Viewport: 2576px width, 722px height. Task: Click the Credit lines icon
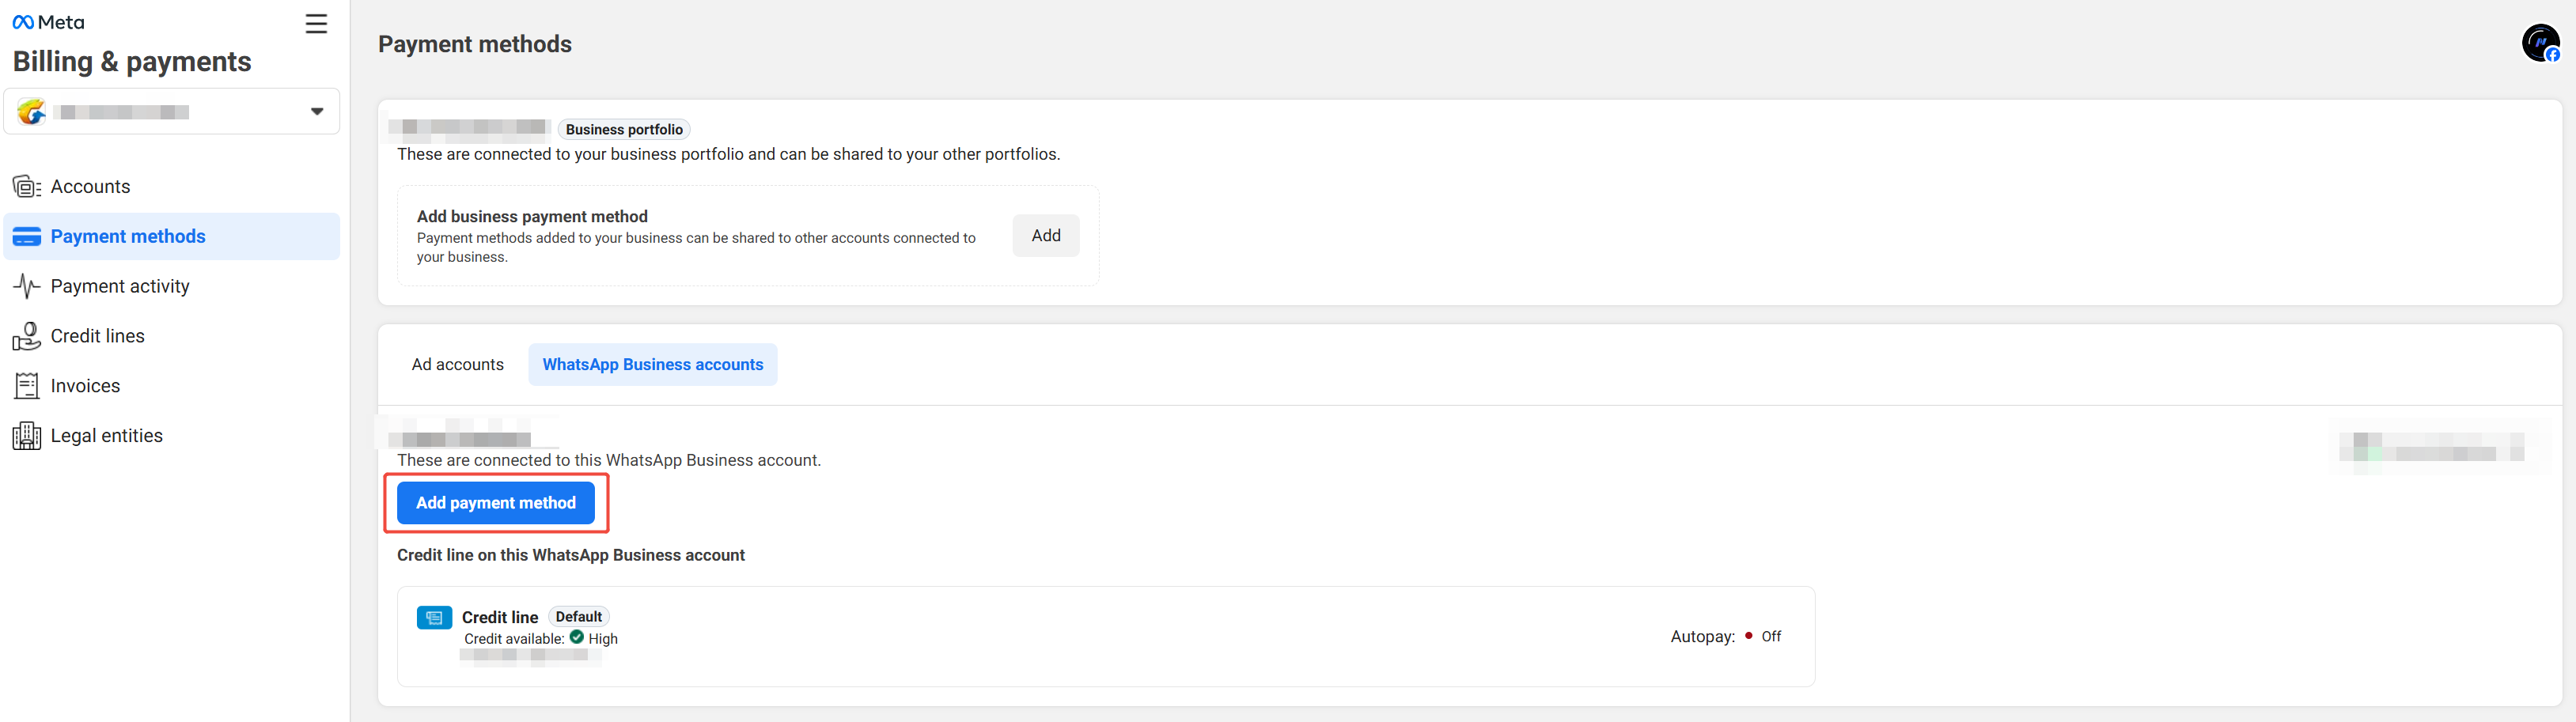[x=26, y=337]
